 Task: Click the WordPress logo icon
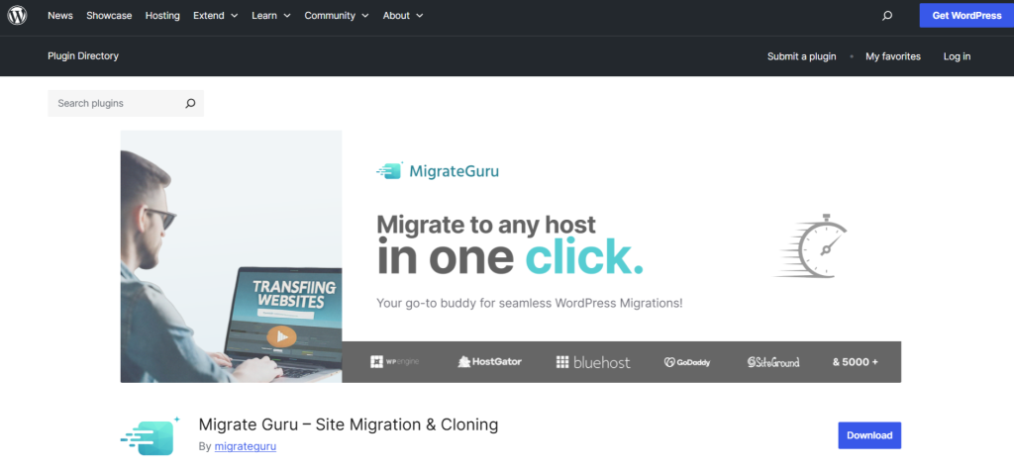(x=17, y=16)
